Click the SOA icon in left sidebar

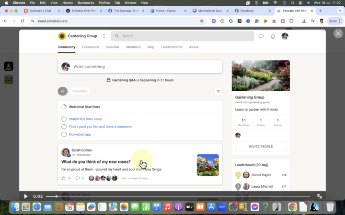[x=9, y=66]
